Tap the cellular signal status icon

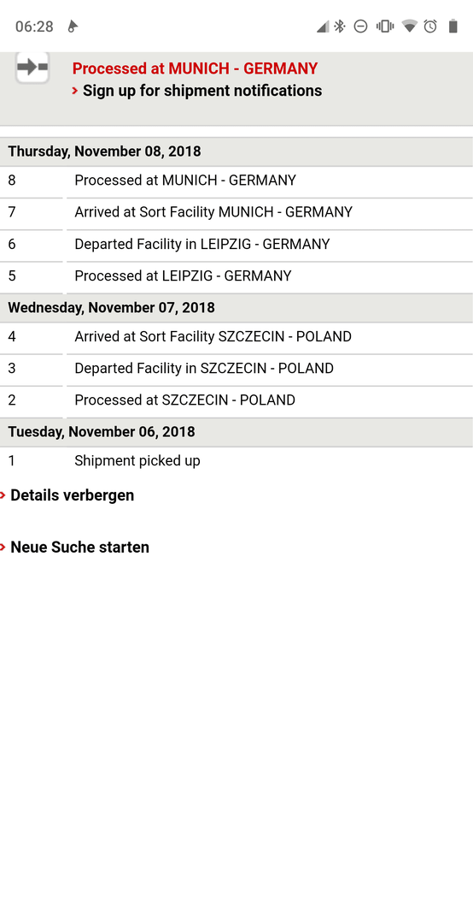(x=323, y=26)
